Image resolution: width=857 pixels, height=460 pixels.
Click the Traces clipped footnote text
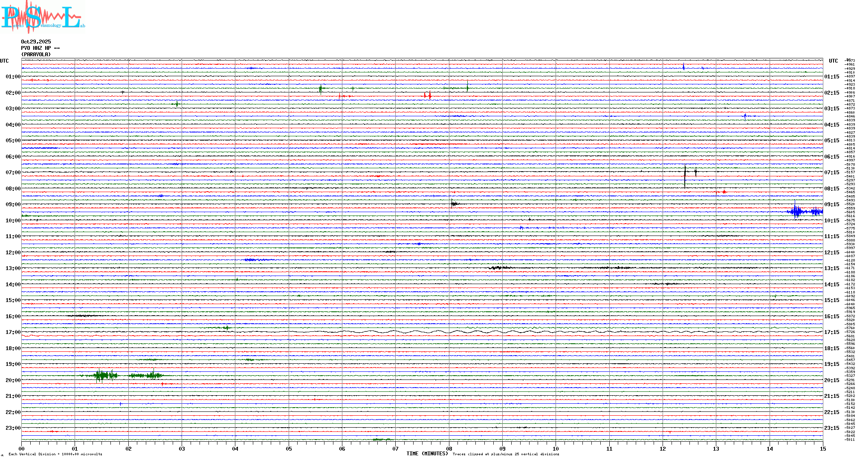(506, 454)
